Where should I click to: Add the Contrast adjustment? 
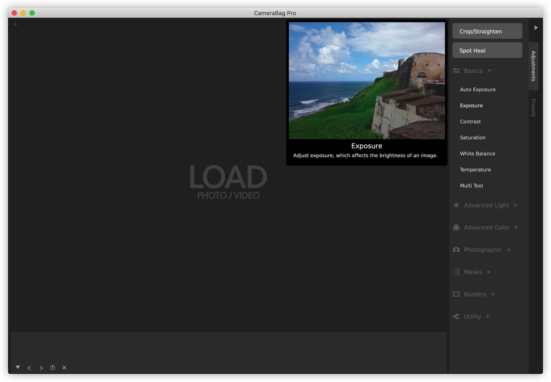(471, 122)
